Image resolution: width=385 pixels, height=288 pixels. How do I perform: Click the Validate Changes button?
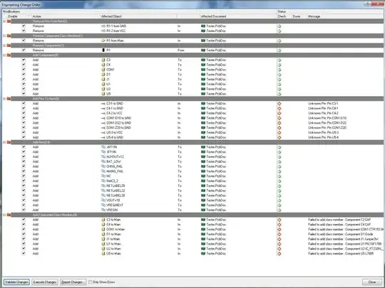click(16, 282)
